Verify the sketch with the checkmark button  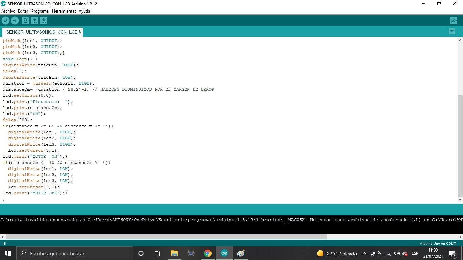click(x=5, y=21)
